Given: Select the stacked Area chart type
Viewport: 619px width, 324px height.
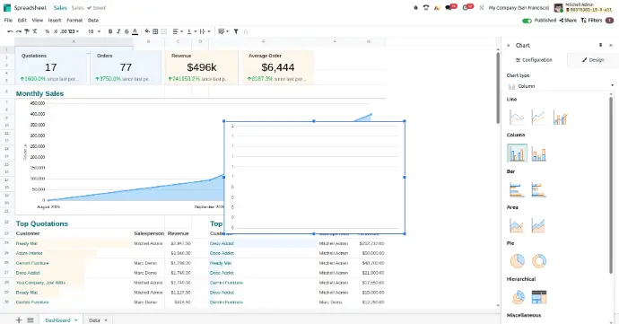Looking at the screenshot, I should coord(538,225).
